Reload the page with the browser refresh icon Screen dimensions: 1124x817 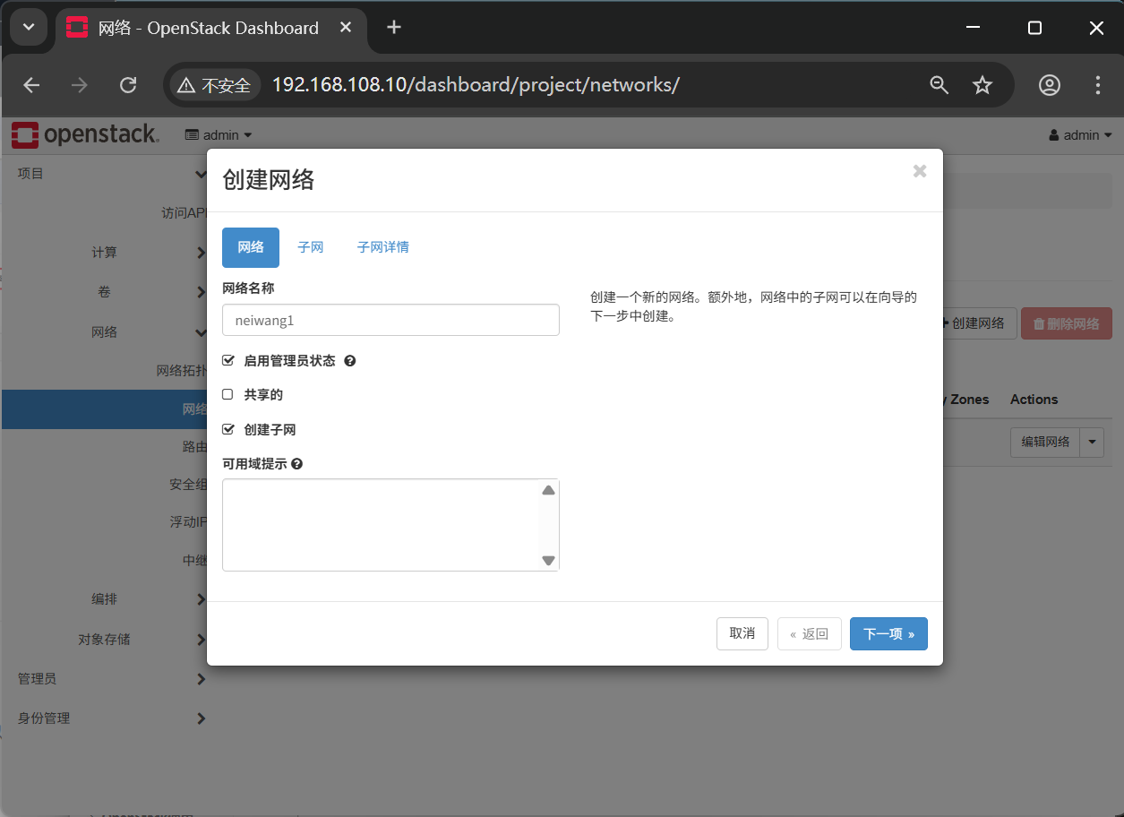[128, 85]
